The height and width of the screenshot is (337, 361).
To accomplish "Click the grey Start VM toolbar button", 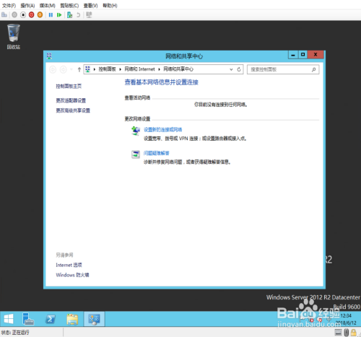I will pos(14,15).
